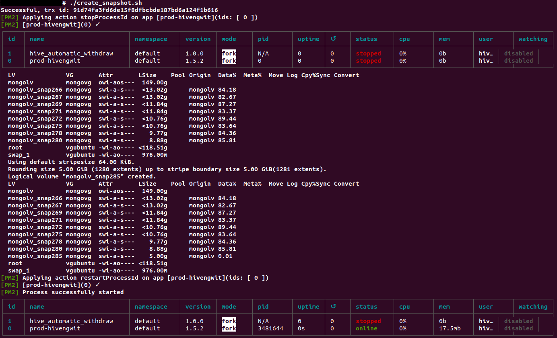Click the restart-count icon in upper PM2 table header

click(x=333, y=39)
